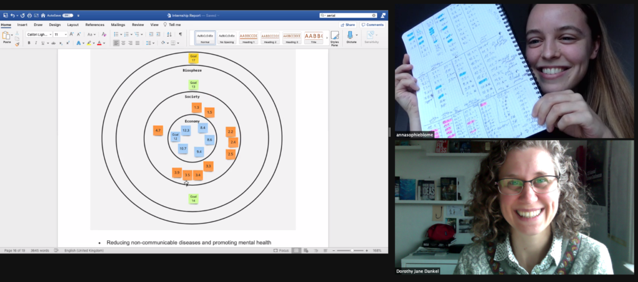
Task: Click the Center alignment icon
Action: 123,43
